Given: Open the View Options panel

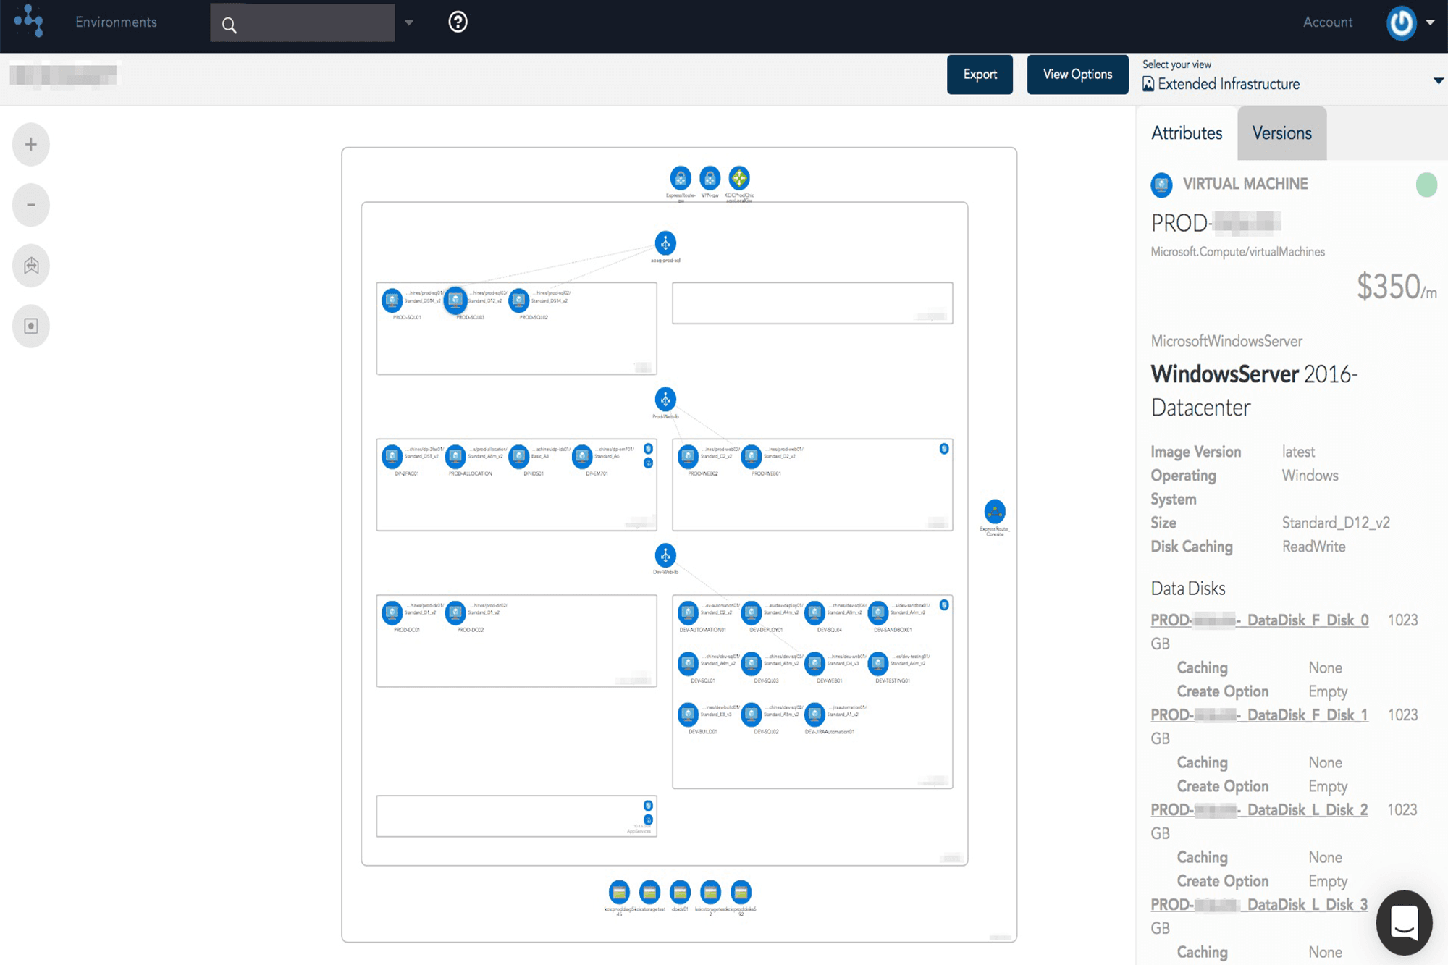Looking at the screenshot, I should 1077,74.
